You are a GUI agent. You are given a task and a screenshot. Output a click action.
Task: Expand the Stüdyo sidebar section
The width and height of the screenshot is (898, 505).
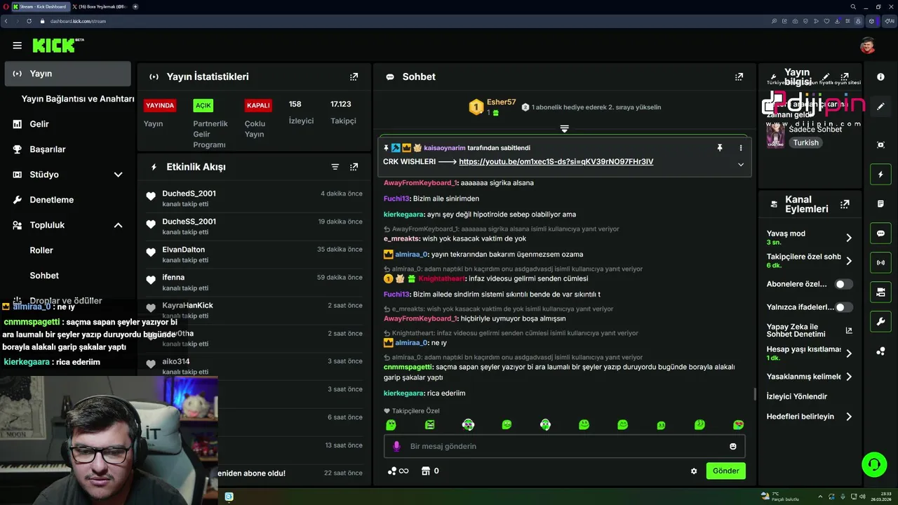118,175
